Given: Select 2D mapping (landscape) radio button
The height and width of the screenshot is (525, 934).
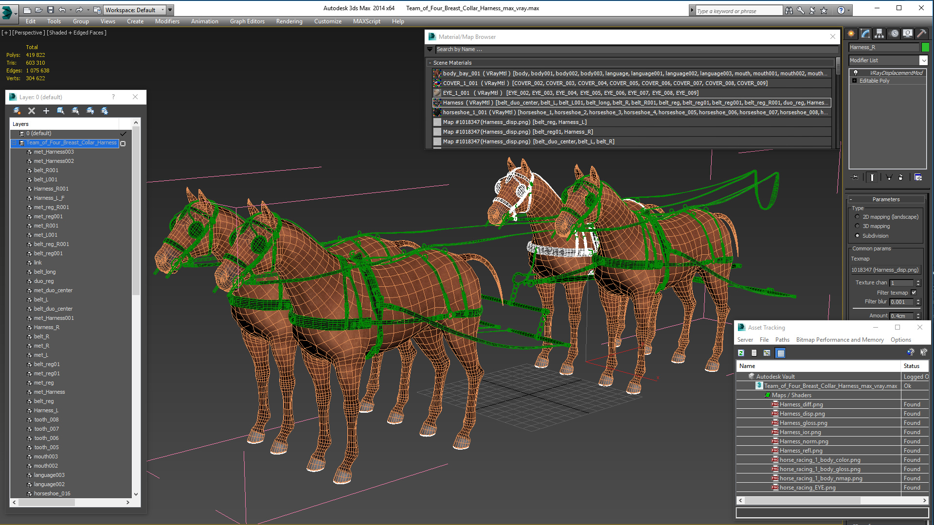Looking at the screenshot, I should pyautogui.click(x=857, y=217).
